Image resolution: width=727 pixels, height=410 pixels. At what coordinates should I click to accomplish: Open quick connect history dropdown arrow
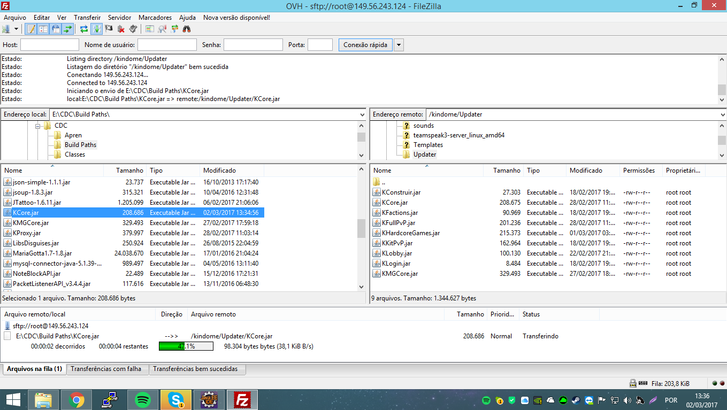coord(399,45)
